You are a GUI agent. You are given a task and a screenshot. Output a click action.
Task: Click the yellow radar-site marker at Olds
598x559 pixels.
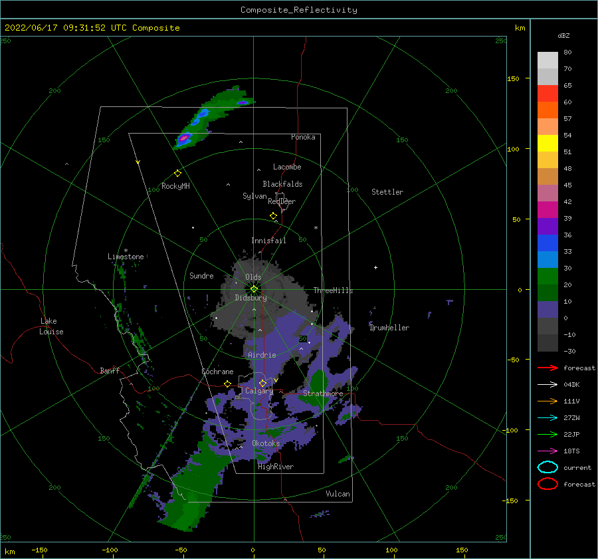pos(254,289)
